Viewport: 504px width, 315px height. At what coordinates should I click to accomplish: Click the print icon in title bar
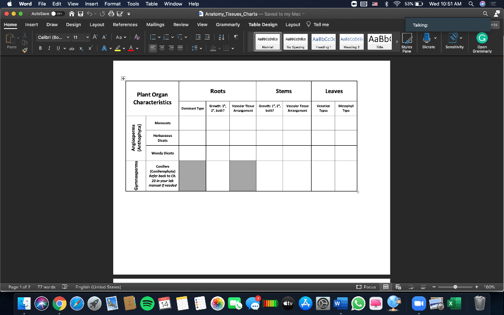tap(111, 14)
